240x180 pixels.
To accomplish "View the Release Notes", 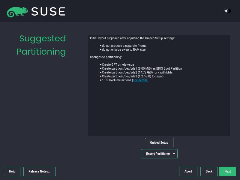I will (40, 171).
